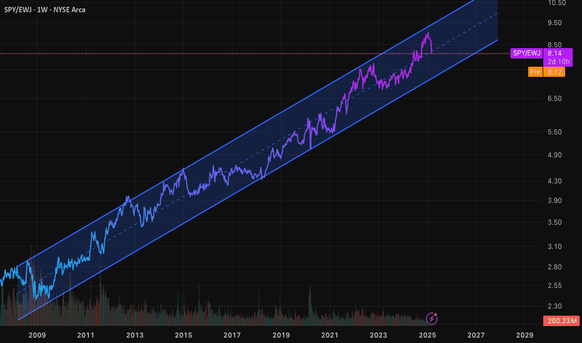Click the 5.50 price axis label

tap(555, 132)
